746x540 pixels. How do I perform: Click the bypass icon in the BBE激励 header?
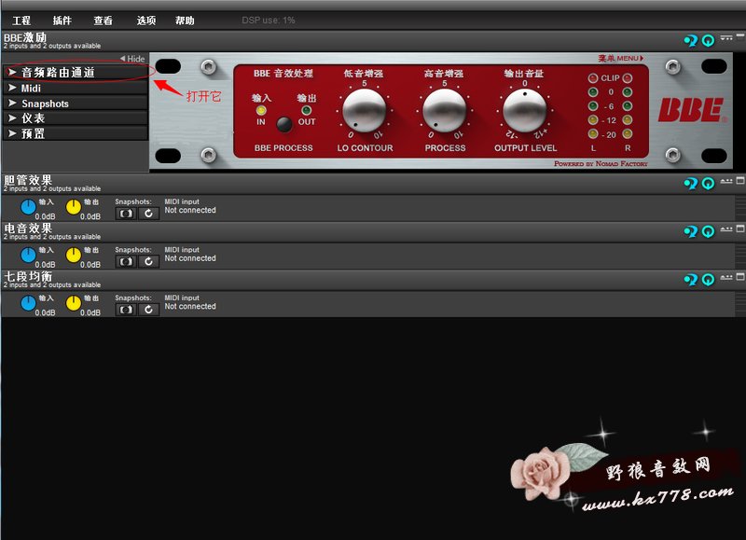tap(690, 41)
